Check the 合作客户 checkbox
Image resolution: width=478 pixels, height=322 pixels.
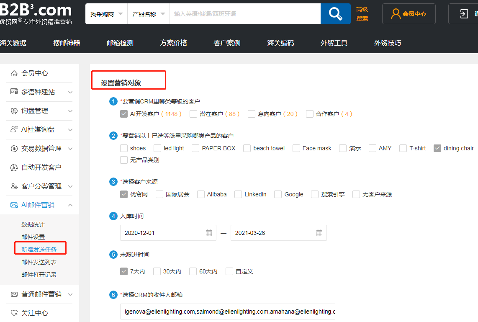click(x=310, y=114)
